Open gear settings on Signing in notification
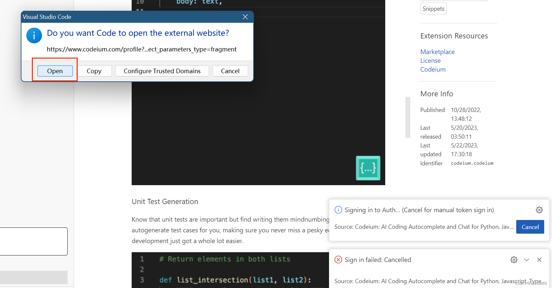The image size is (552, 288). (539, 210)
